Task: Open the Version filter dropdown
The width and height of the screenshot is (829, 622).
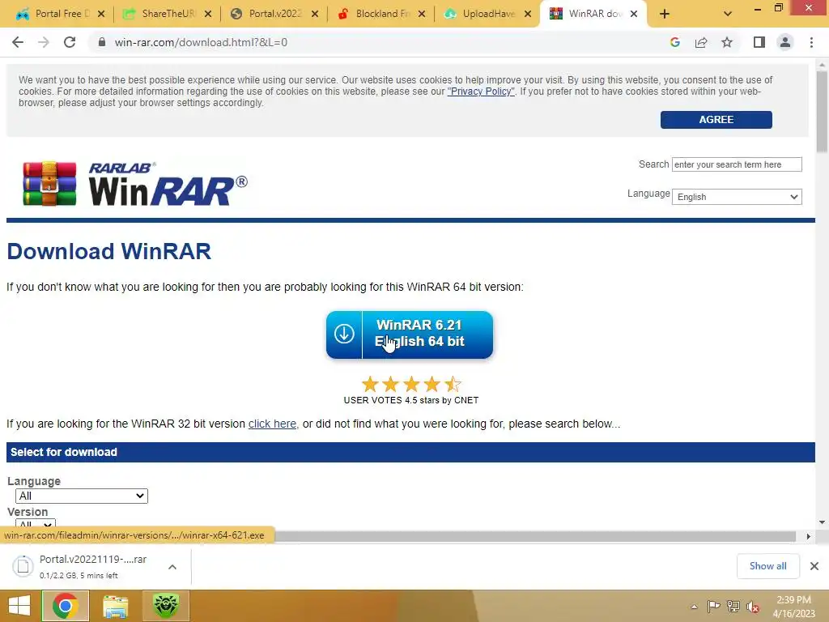Action: click(36, 524)
